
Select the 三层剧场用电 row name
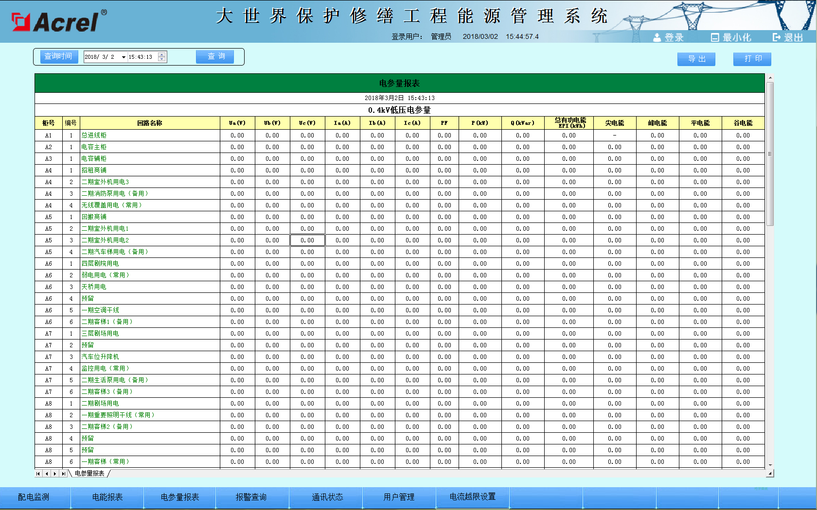tap(100, 334)
